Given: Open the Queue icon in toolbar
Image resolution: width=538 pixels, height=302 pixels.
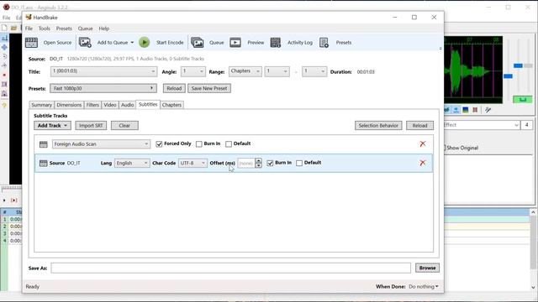Looking at the screenshot, I should (197, 43).
